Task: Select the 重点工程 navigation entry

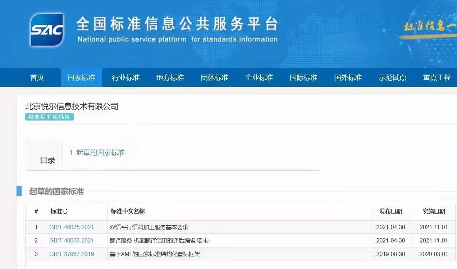Action: click(x=436, y=77)
